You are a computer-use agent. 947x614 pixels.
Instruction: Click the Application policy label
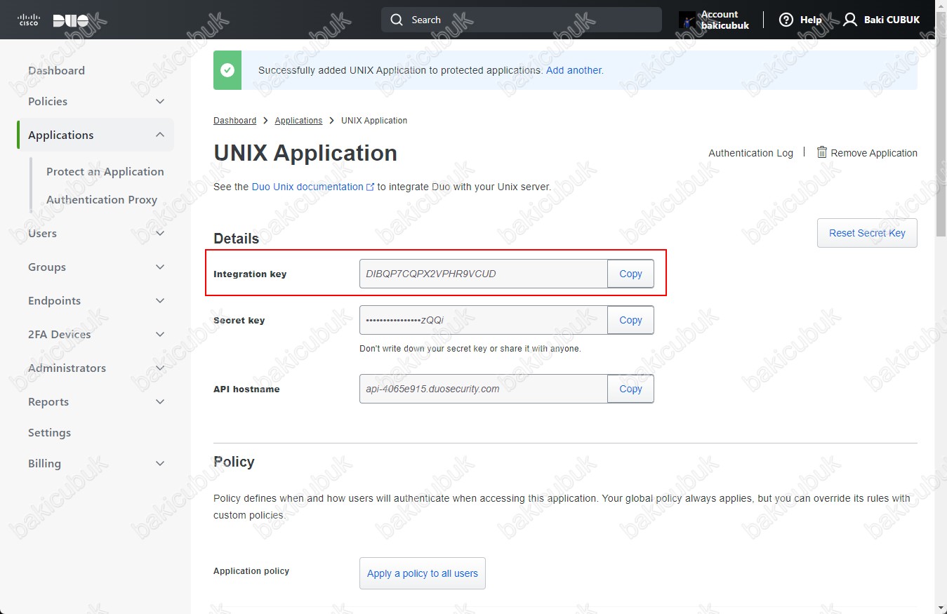coord(251,571)
